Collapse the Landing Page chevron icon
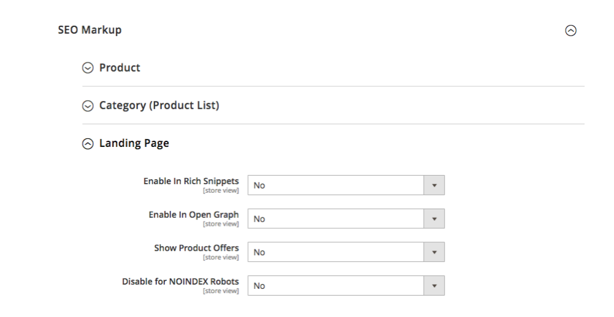Image resolution: width=614 pixels, height=317 pixels. (88, 144)
